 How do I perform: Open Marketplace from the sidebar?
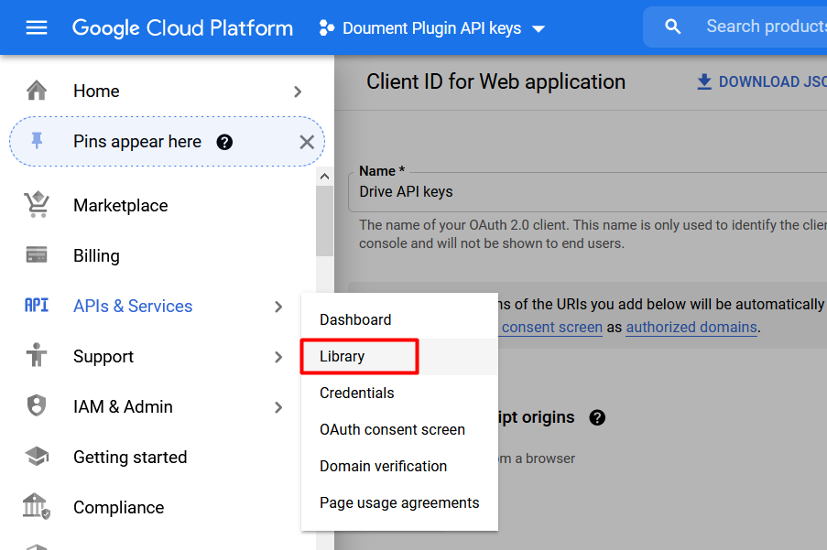[x=121, y=206]
